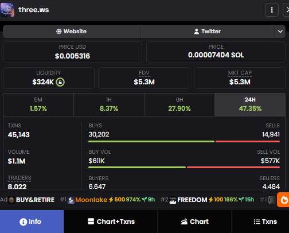Open the token Website link
The width and height of the screenshot is (289, 233).
point(72,32)
